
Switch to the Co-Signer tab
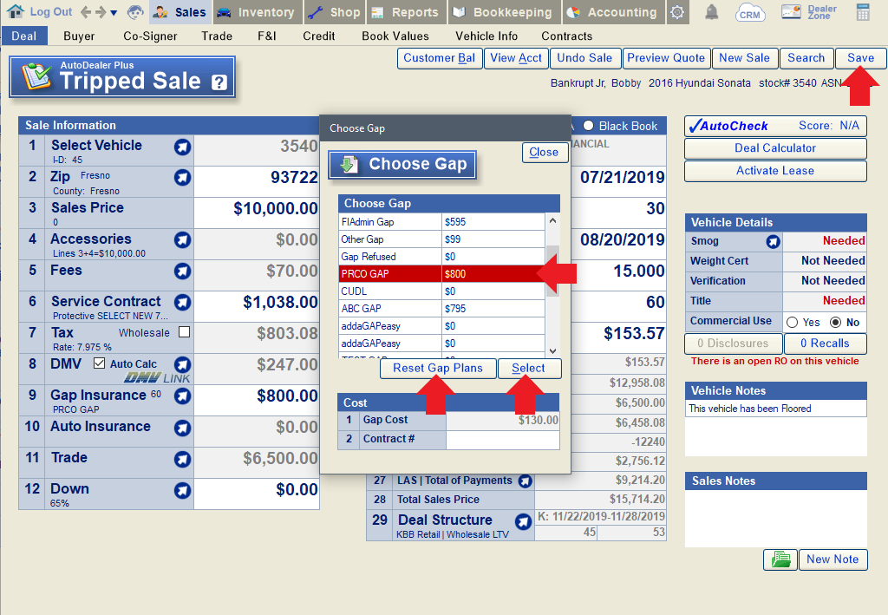(150, 36)
